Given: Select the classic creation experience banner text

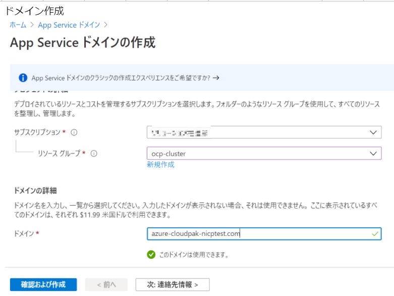Looking at the screenshot, I should [x=120, y=78].
